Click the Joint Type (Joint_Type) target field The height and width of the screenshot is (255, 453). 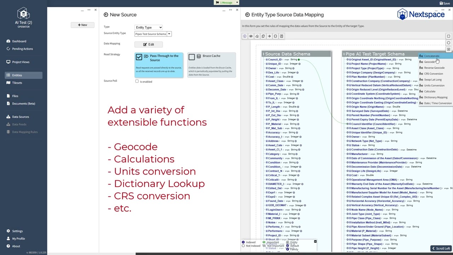point(366,214)
